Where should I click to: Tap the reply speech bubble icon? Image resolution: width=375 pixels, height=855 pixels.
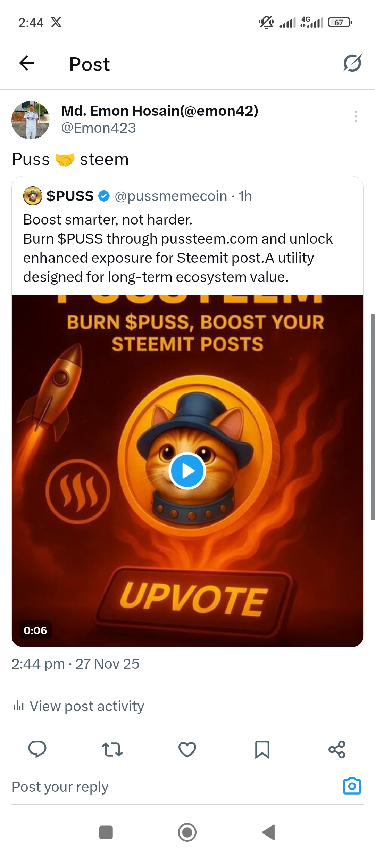tap(37, 749)
